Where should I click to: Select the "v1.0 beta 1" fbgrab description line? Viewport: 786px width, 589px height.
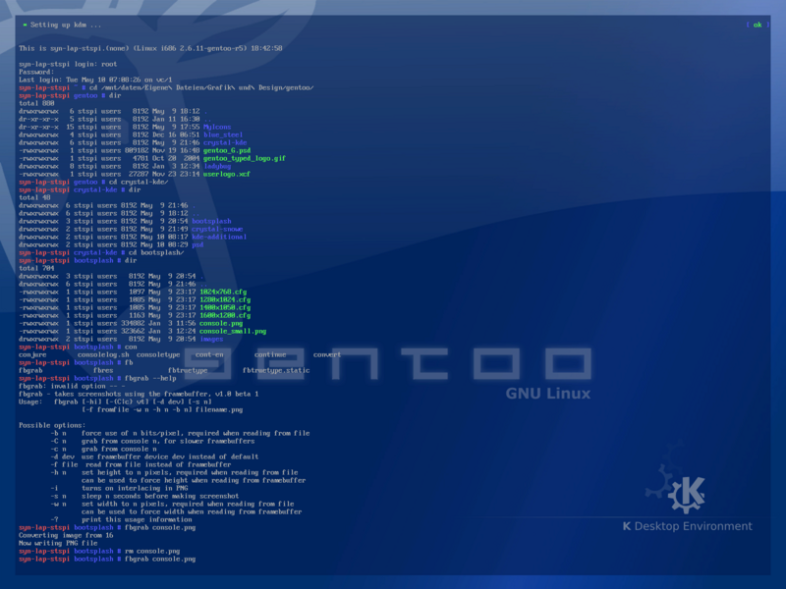pyautogui.click(x=139, y=394)
